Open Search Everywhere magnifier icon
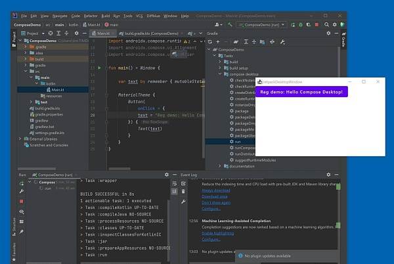The height and width of the screenshot is (264, 394). (326, 24)
